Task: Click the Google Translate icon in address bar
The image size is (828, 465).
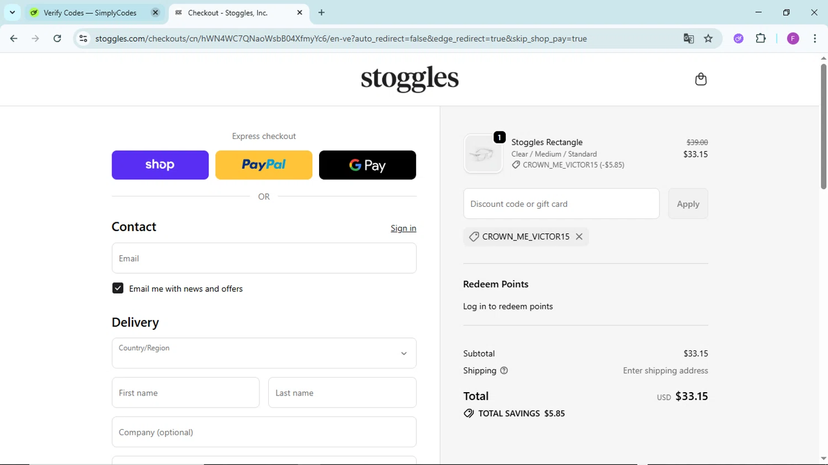Action: tap(688, 39)
